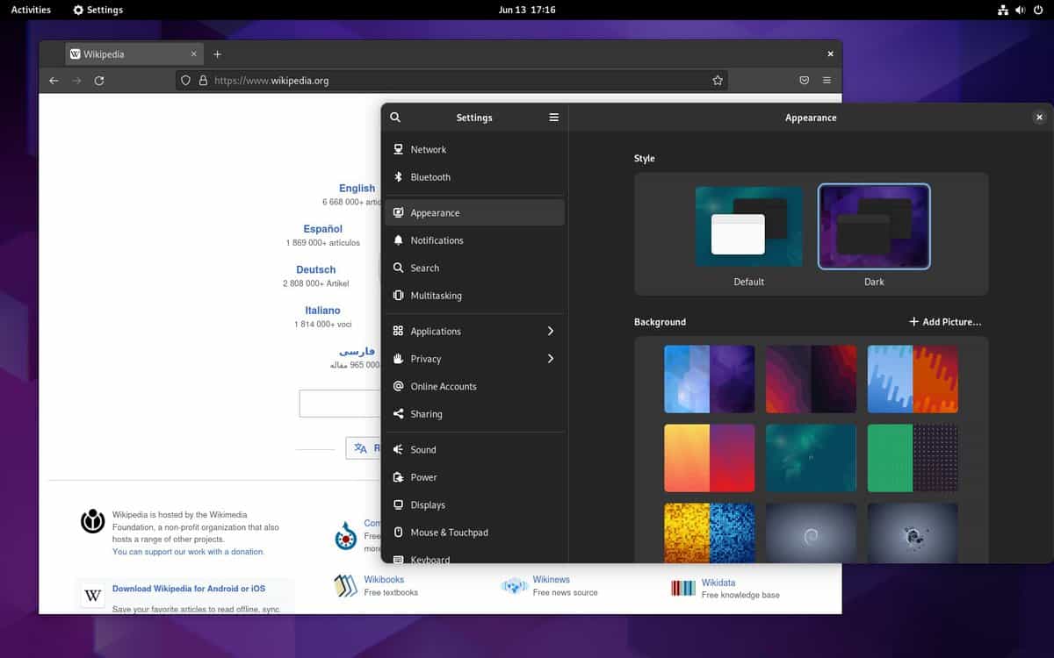Screen dimensions: 1054x658
Task: Select the Default style option
Action: [x=748, y=226]
